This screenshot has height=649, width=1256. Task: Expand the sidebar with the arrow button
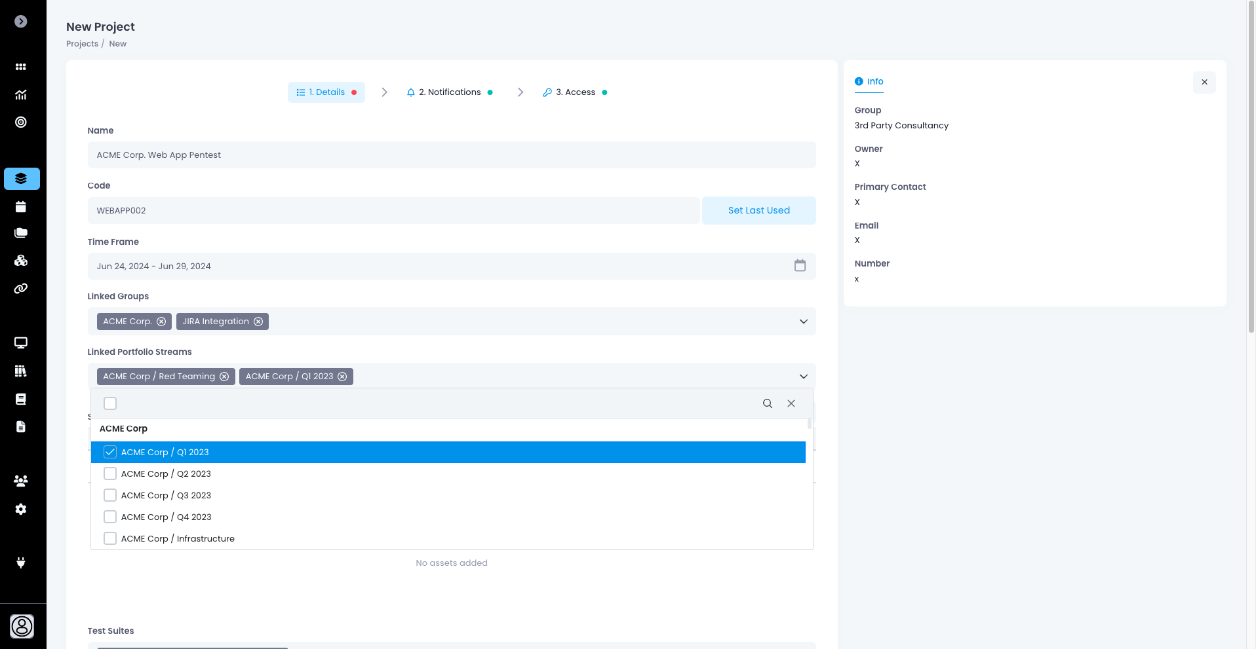tap(21, 22)
